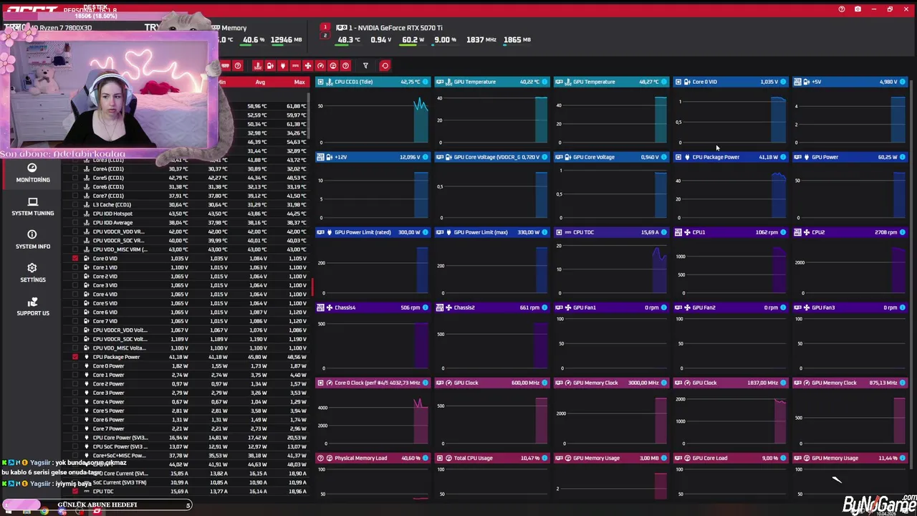Select the Memory summary header
The width and height of the screenshot is (917, 516).
pyautogui.click(x=234, y=28)
